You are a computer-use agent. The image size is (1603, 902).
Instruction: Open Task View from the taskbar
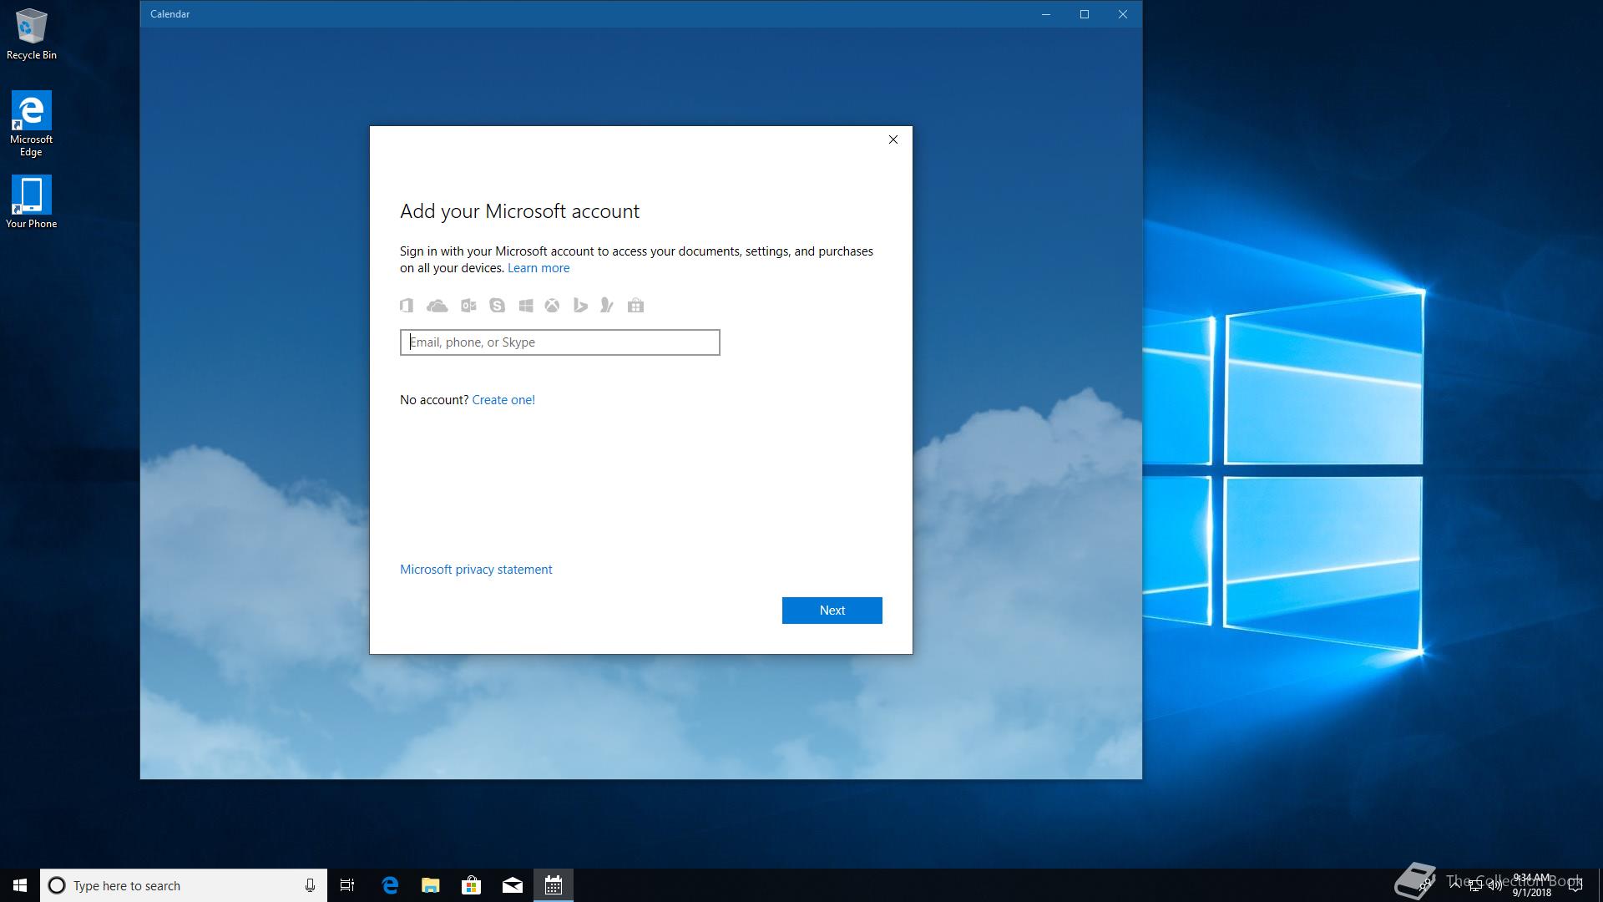pos(347,885)
